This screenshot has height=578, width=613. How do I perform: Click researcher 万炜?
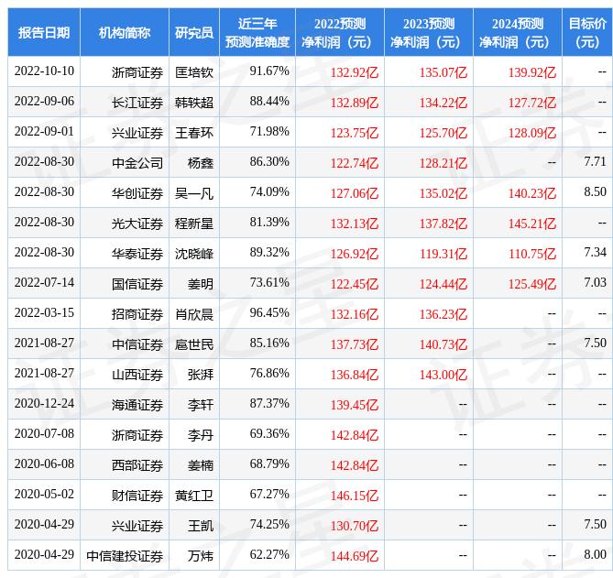click(201, 556)
